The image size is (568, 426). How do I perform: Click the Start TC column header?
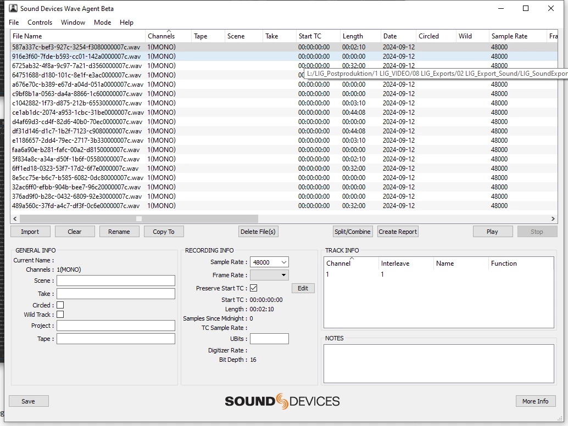point(318,36)
